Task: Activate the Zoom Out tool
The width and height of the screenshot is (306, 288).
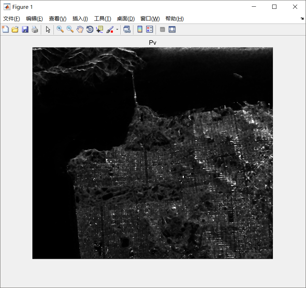Action: coord(70,30)
